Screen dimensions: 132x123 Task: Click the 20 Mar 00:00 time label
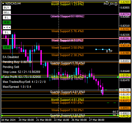coord(26,120)
